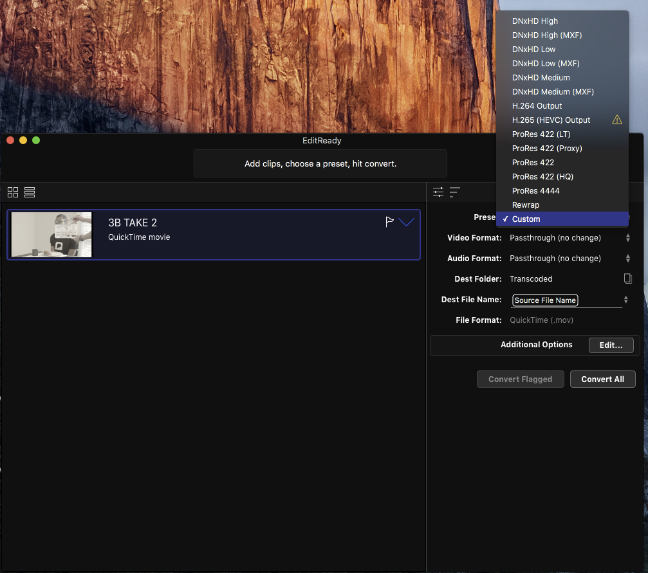The height and width of the screenshot is (573, 648).
Task: Expand the 3B TAKE 2 clip details chevron
Action: coord(407,222)
